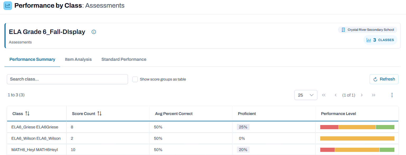The height and width of the screenshot is (155, 406).
Task: Select the ELA6_Wilson ELA6_Wilson class cell
Action: (x=37, y=138)
